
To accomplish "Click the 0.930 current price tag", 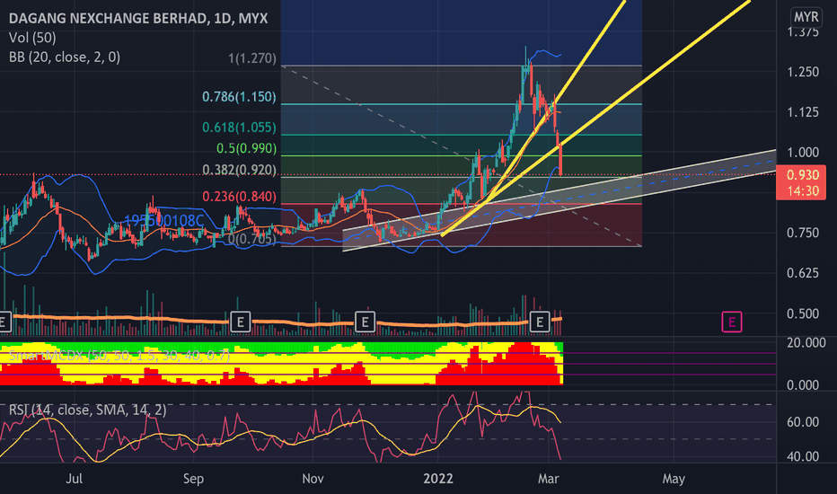I will (x=801, y=182).
